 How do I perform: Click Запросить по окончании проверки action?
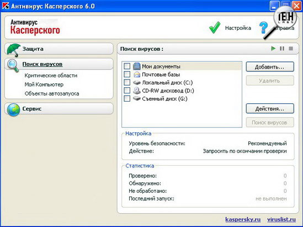[x=244, y=151]
